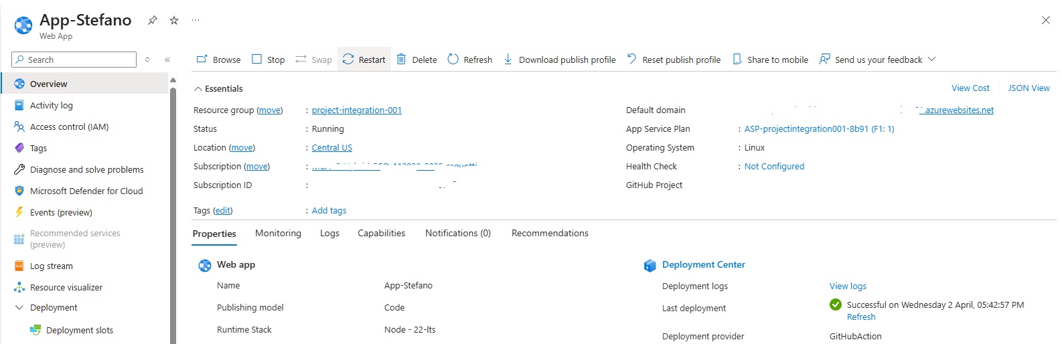Restart the web app
Screen dimensions: 1062x344
(364, 60)
